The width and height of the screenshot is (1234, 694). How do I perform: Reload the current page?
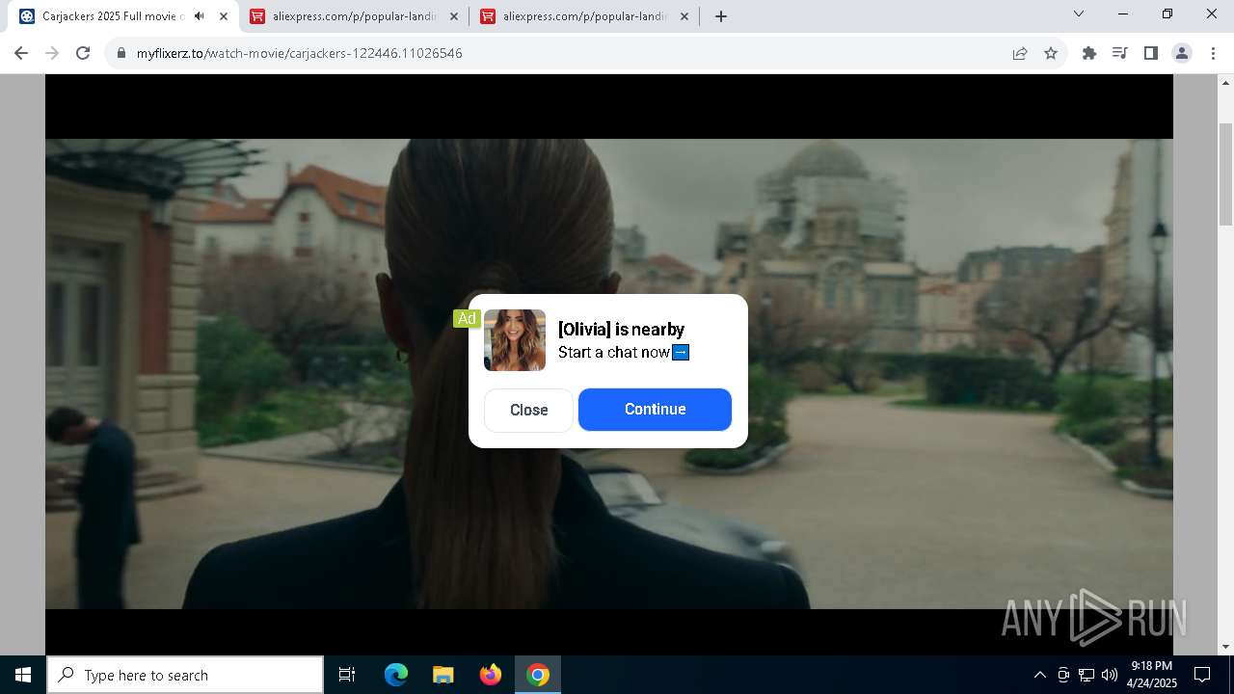83,53
